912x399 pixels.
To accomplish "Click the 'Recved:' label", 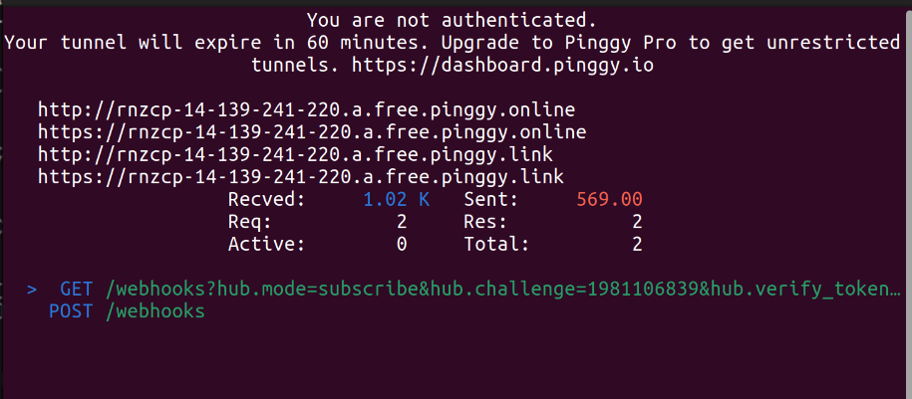I will coord(266,199).
